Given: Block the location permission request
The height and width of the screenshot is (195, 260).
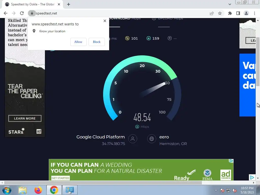Looking at the screenshot, I should tap(97, 42).
